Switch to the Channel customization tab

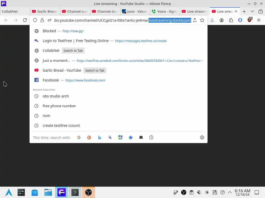(x=75, y=11)
